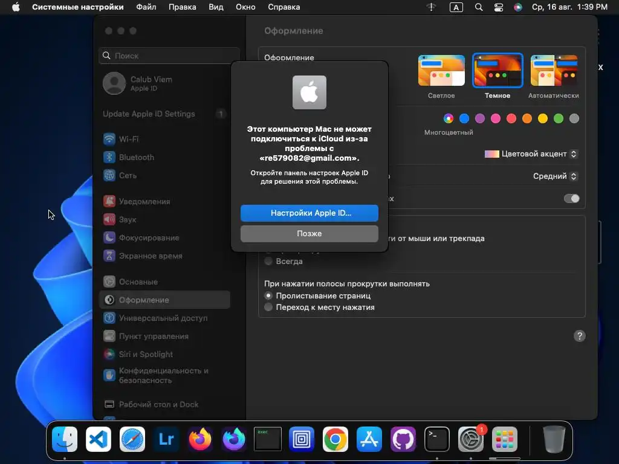Open Уведомления settings pane
Screen dimensions: 619x464
pos(164,201)
